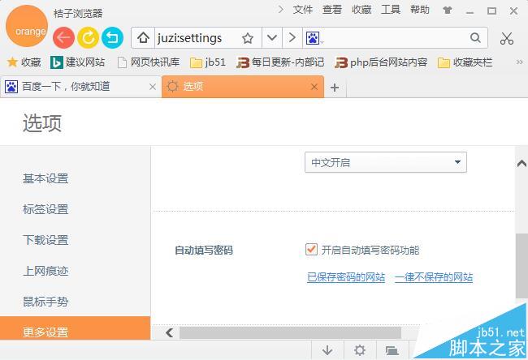This screenshot has width=528, height=360.
Task: Open php后台网站内容 bookmark
Action: pos(381,62)
